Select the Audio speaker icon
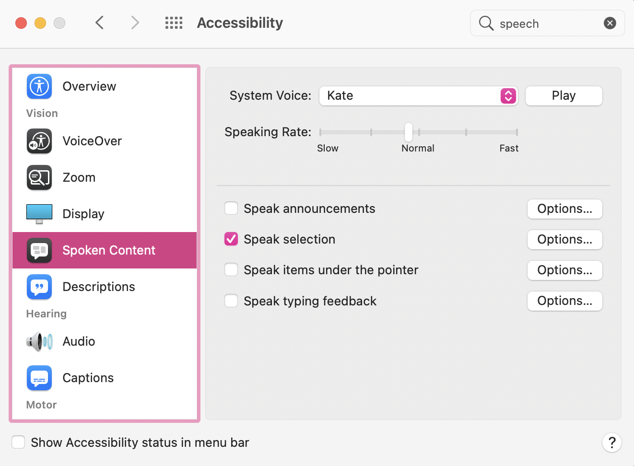The height and width of the screenshot is (466, 634). 39,341
